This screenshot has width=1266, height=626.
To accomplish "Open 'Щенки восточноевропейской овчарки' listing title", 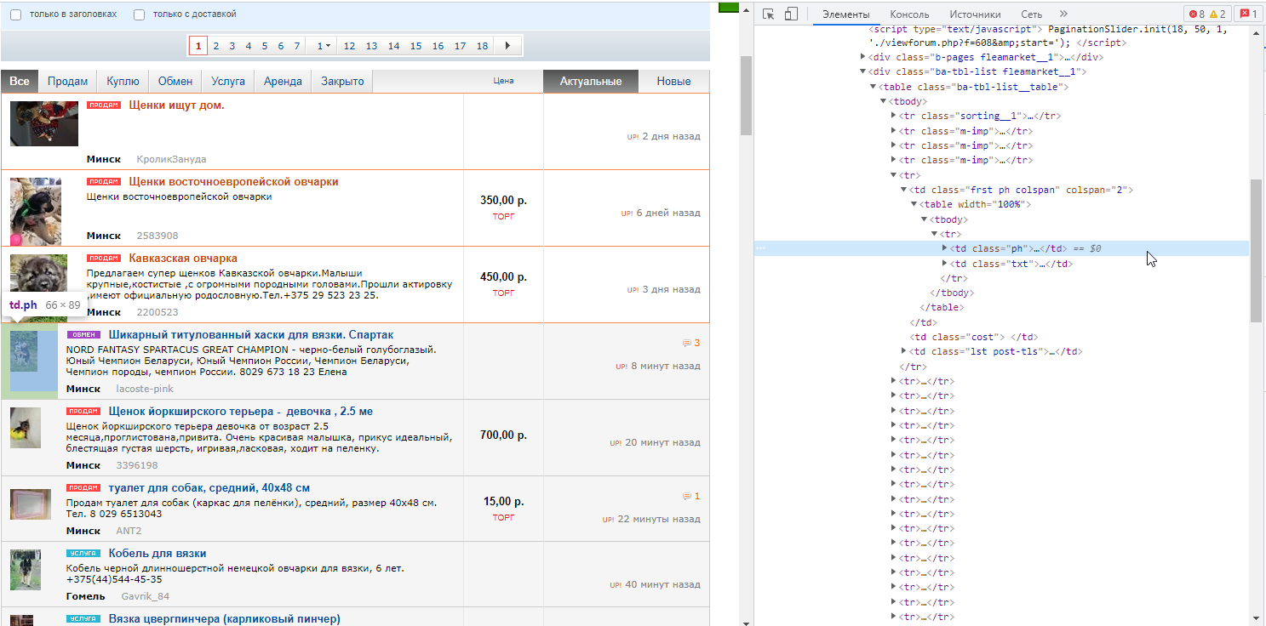I will coord(233,182).
